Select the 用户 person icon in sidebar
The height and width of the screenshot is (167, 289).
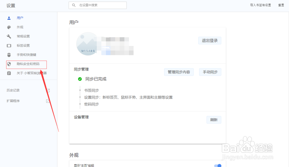pyautogui.click(x=9, y=18)
